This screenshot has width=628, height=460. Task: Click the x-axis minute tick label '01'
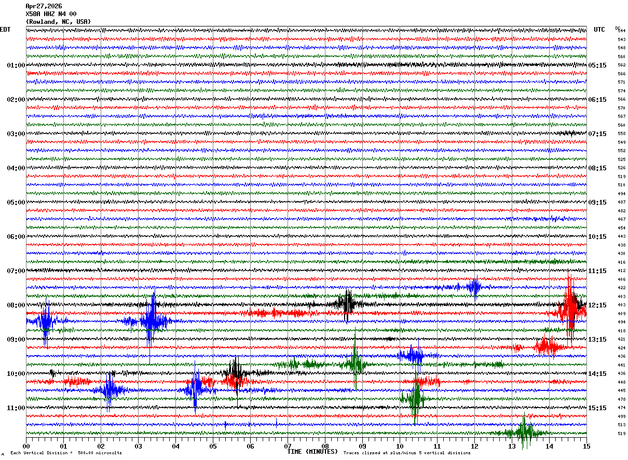point(63,446)
